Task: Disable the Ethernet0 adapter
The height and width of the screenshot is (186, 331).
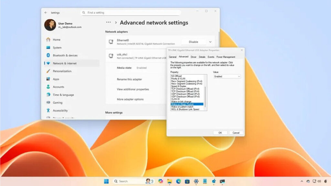Action: point(193,42)
